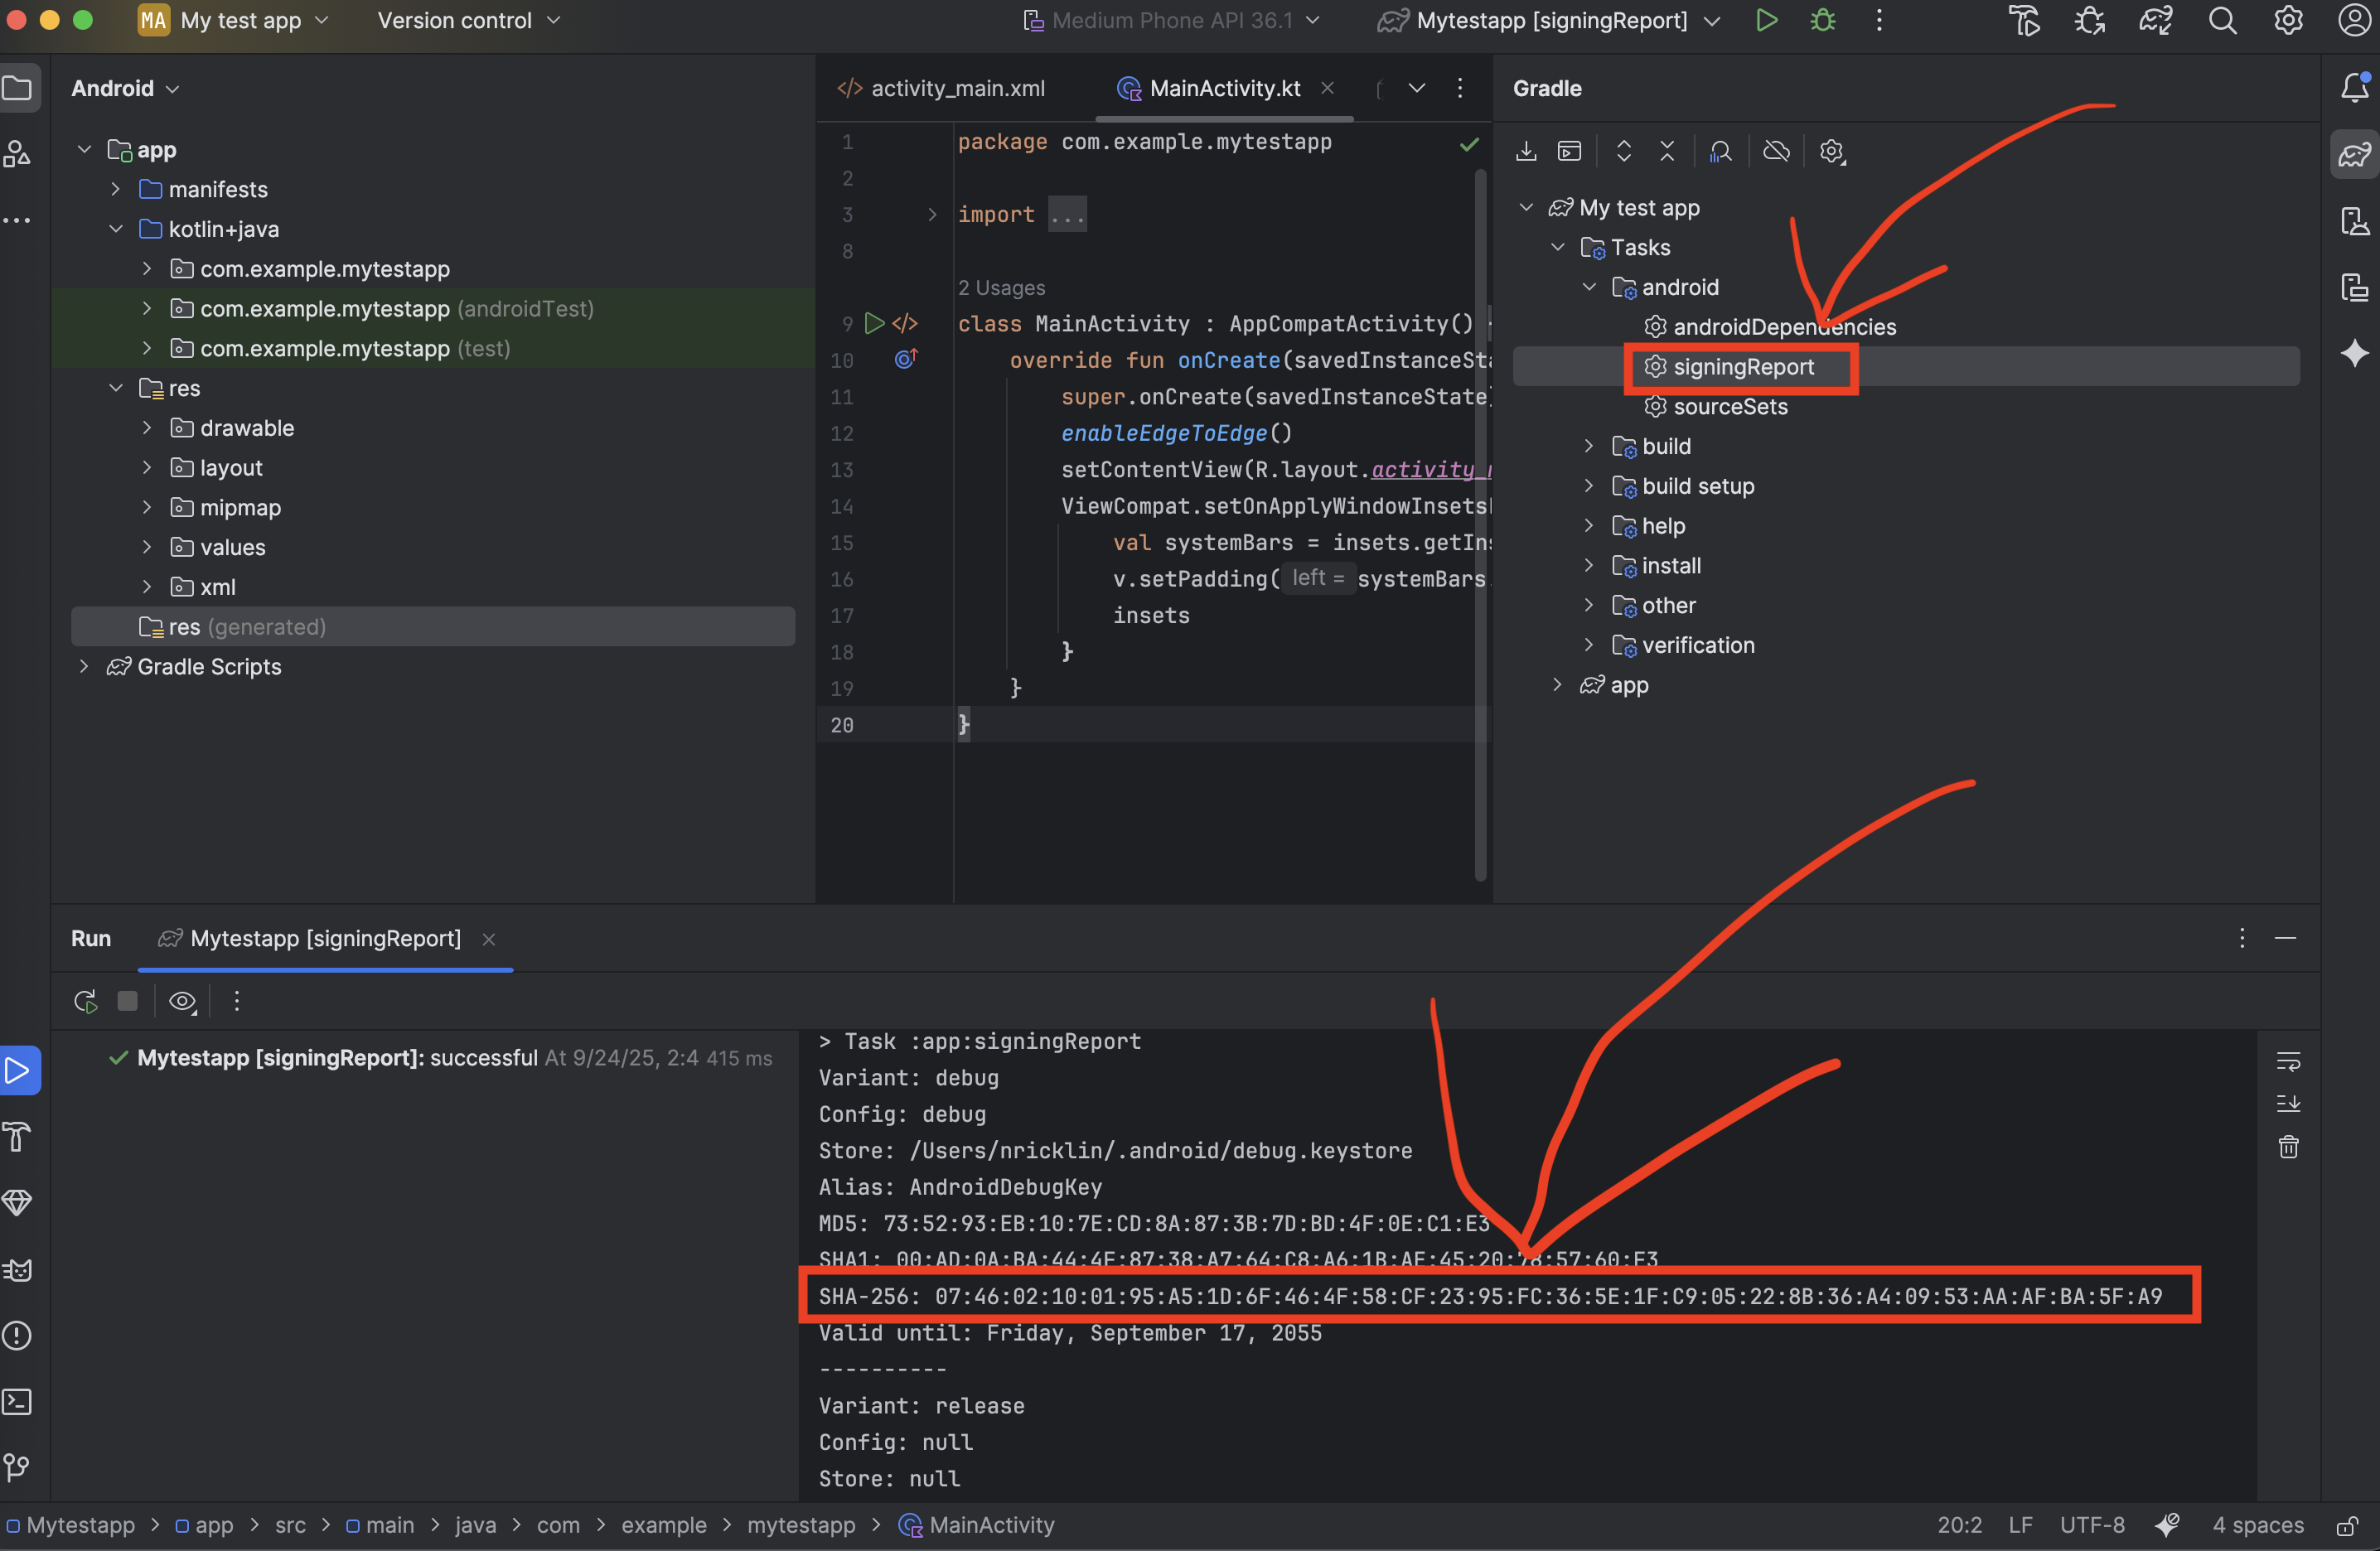Open the Terminal tool window
This screenshot has height=1551, width=2380.
(18, 1401)
